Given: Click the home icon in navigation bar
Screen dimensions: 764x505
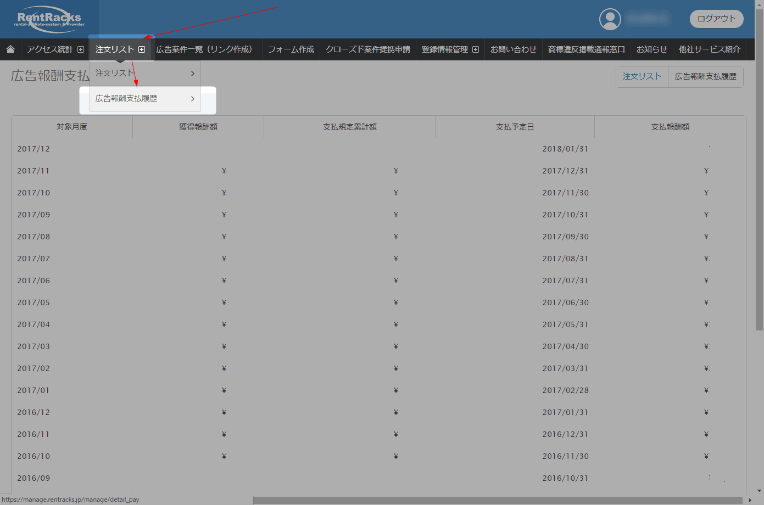Looking at the screenshot, I should tap(10, 49).
